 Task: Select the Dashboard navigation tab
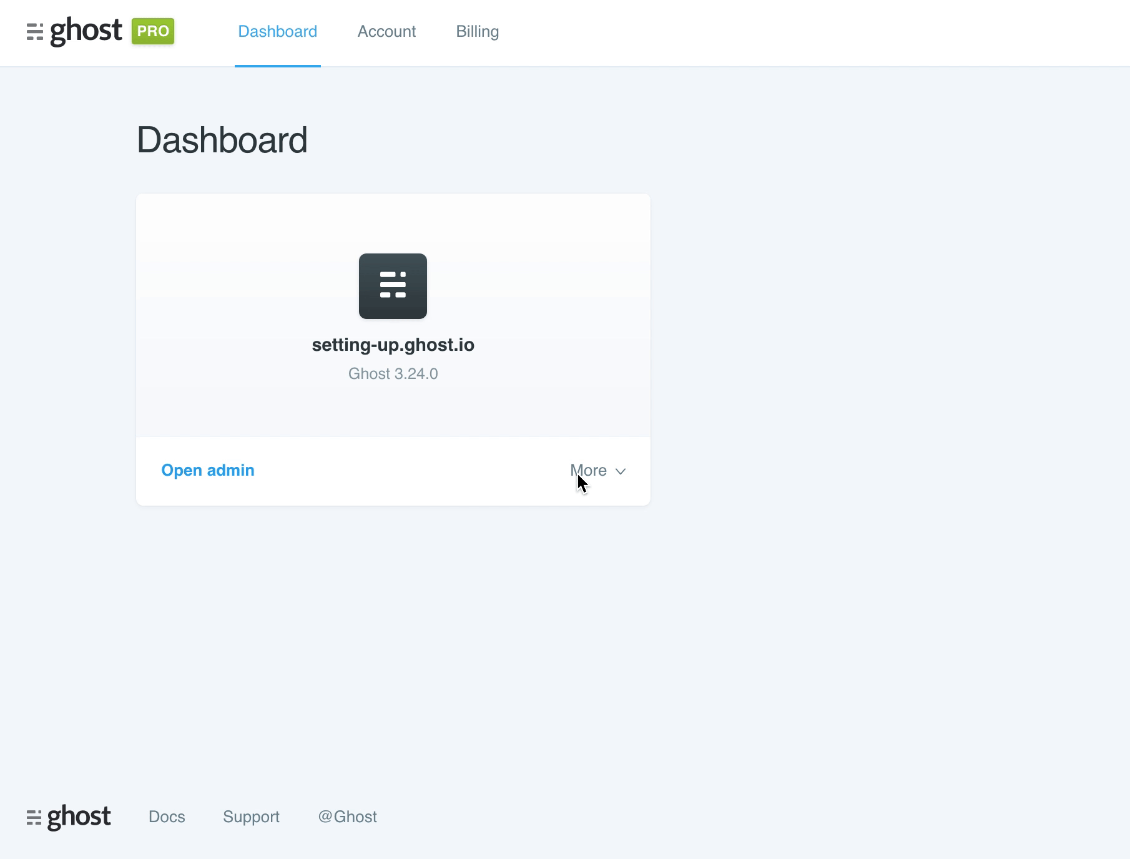278,31
